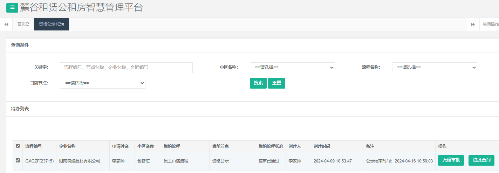The width and height of the screenshot is (499, 173).
Task: Click the 备注 column header
Action: pyautogui.click(x=370, y=146)
